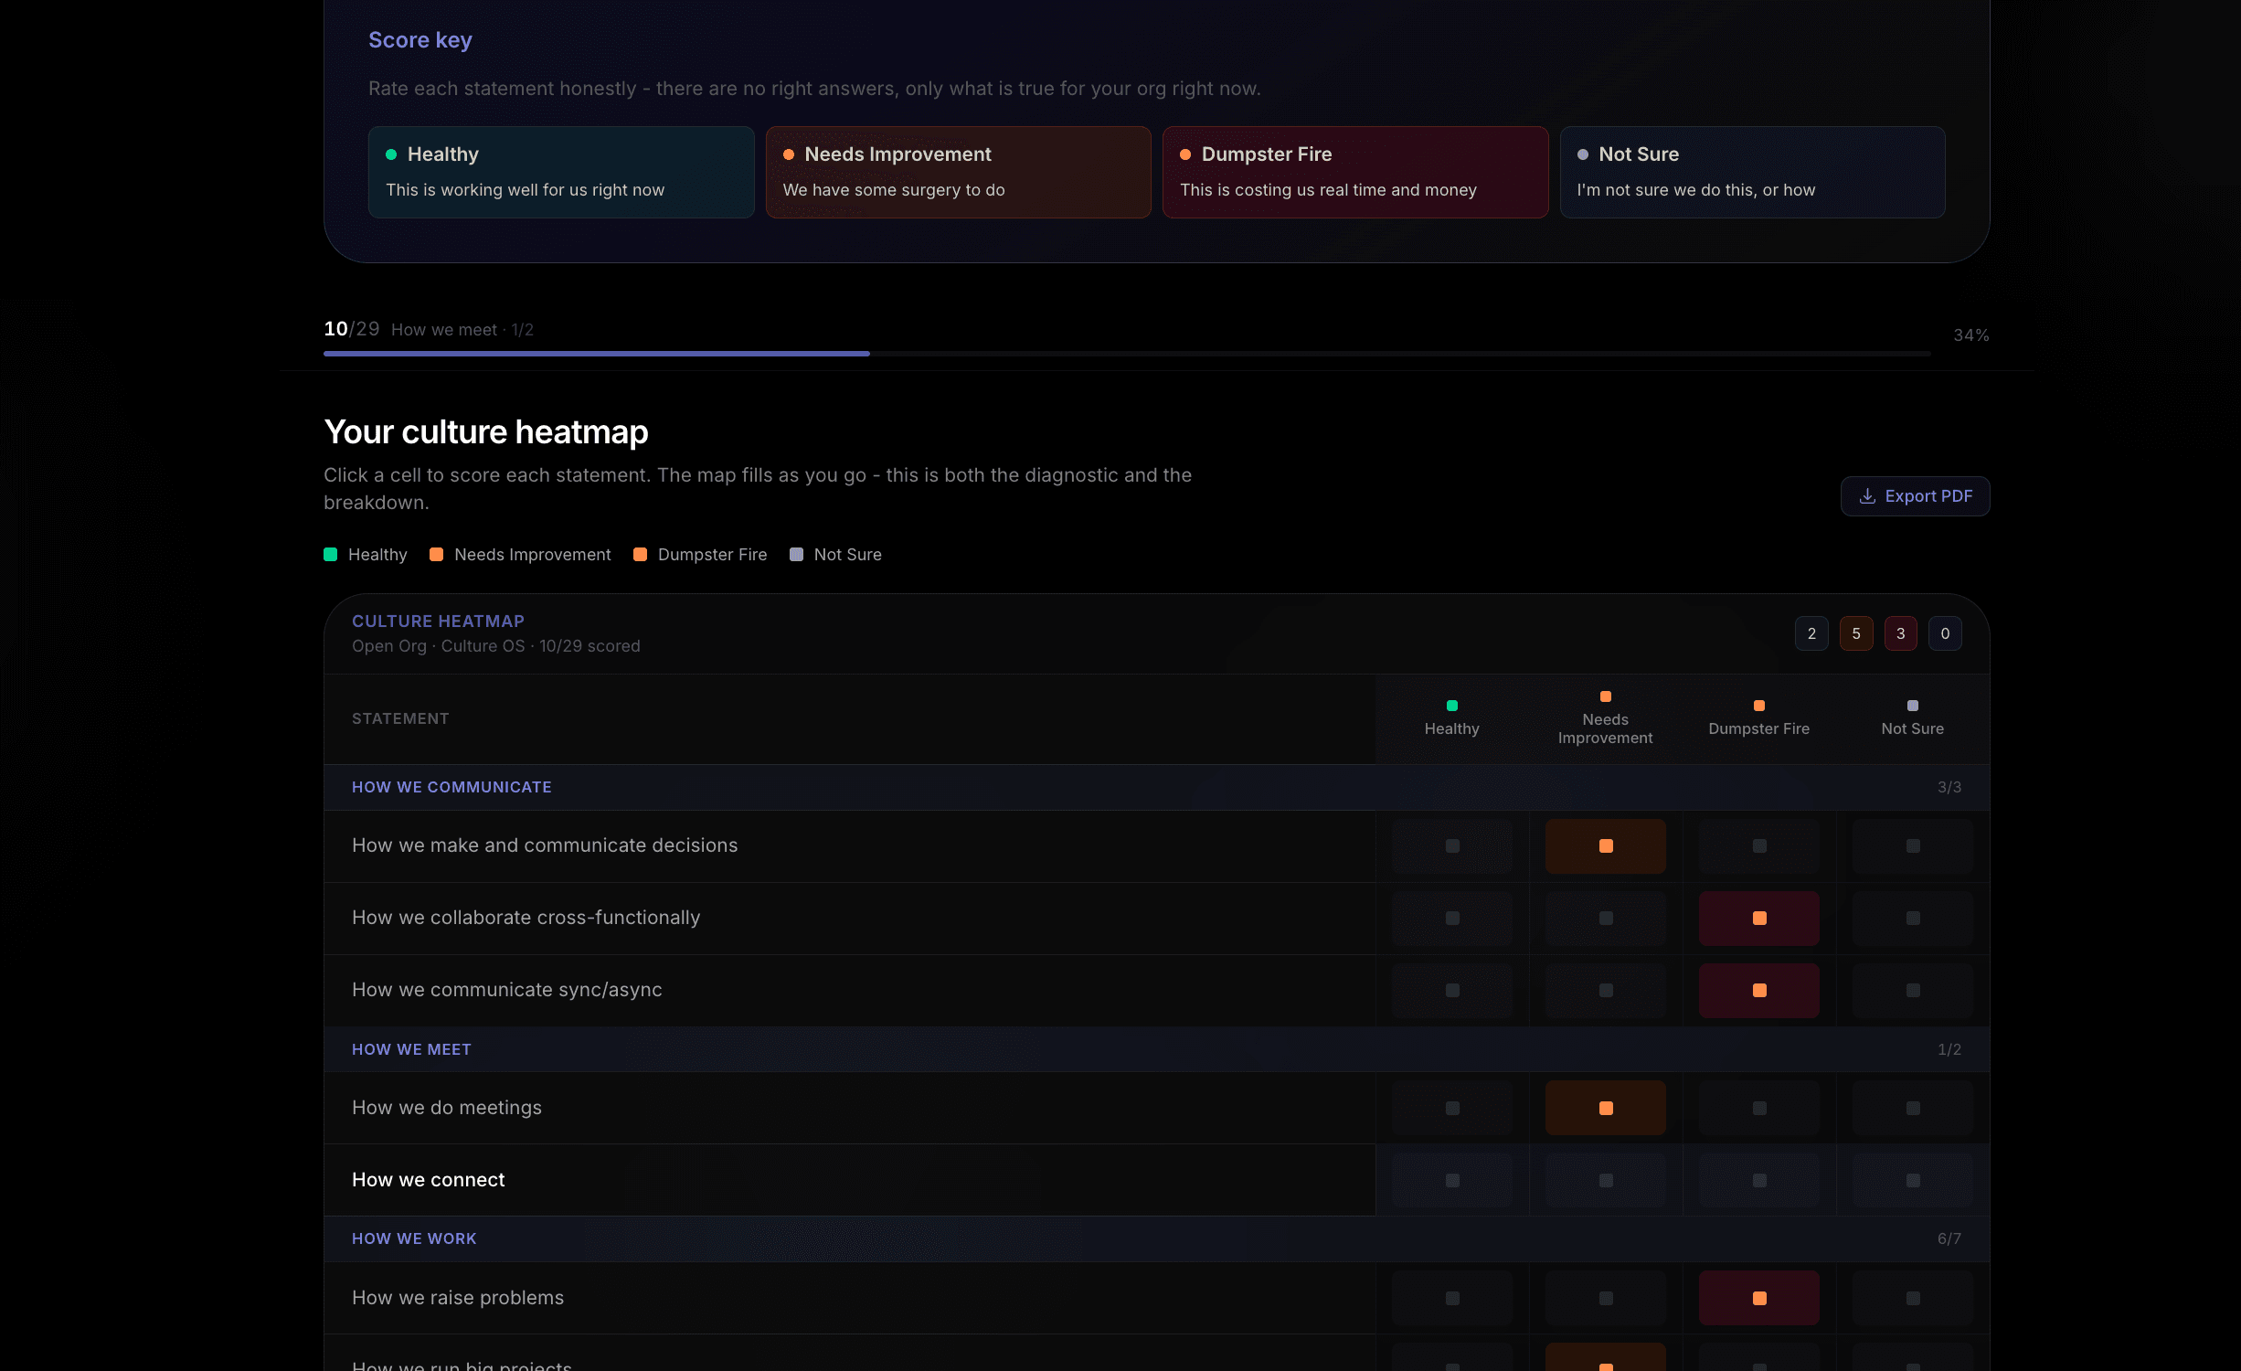
Task: Click the Needs Improvement count badge showing 5
Action: (x=1856, y=633)
